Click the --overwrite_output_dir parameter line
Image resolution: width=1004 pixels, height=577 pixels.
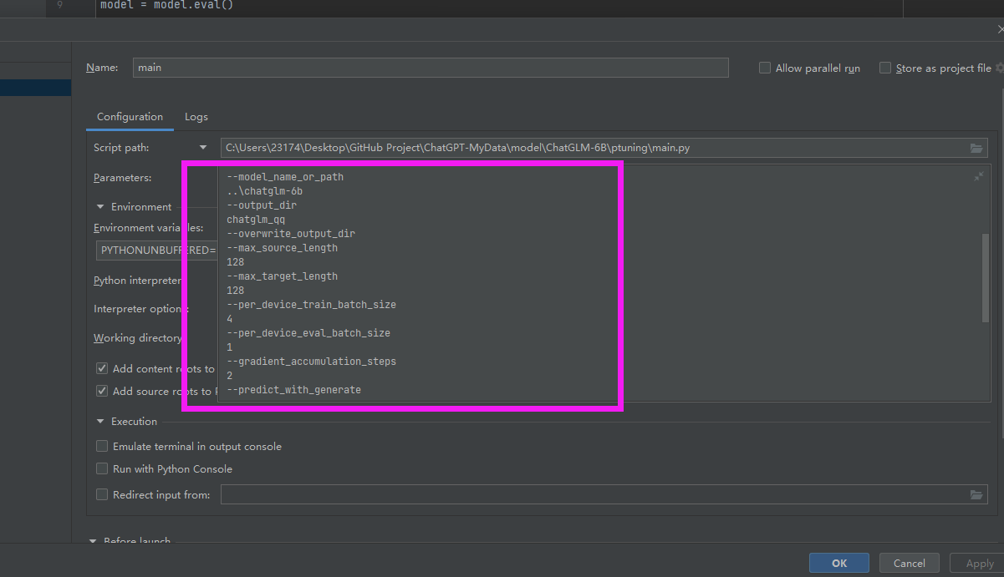[x=291, y=234]
